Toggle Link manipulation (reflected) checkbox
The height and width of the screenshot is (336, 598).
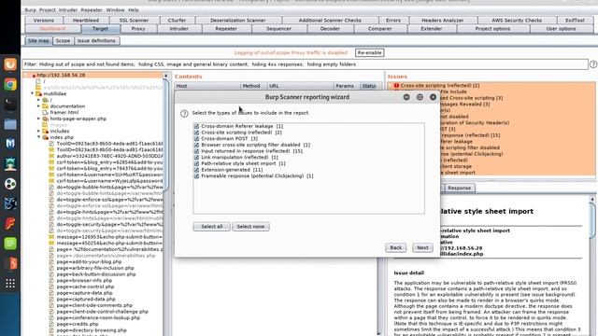(x=196, y=158)
